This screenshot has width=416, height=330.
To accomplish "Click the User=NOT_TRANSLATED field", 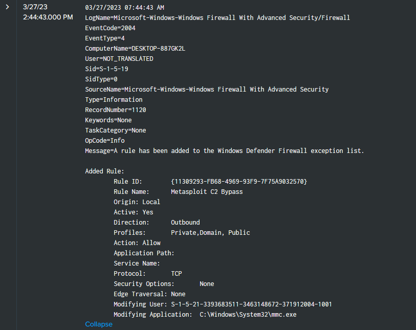I will (x=119, y=59).
